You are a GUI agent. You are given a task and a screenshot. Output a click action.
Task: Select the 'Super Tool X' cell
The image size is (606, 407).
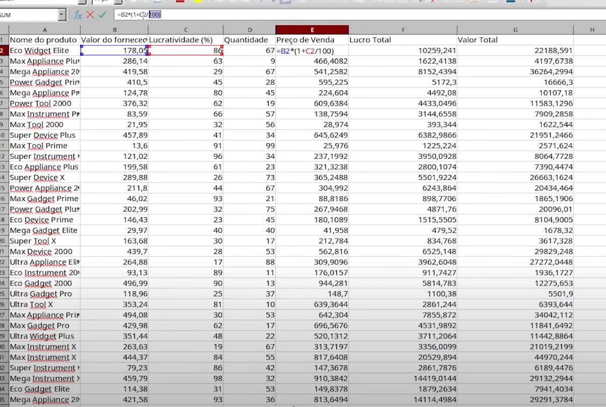tap(45, 241)
